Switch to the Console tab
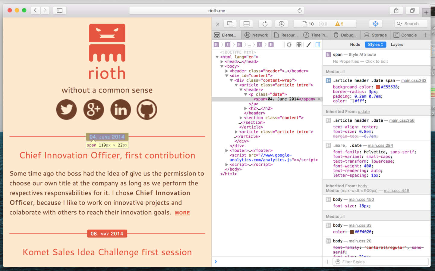Viewport: 435px width, 271px height. (405, 35)
